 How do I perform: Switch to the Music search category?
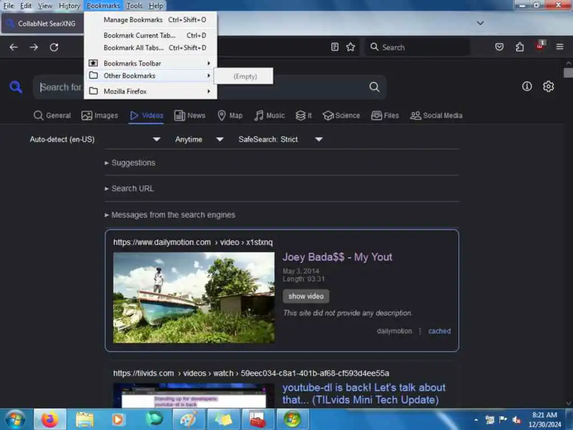(269, 115)
